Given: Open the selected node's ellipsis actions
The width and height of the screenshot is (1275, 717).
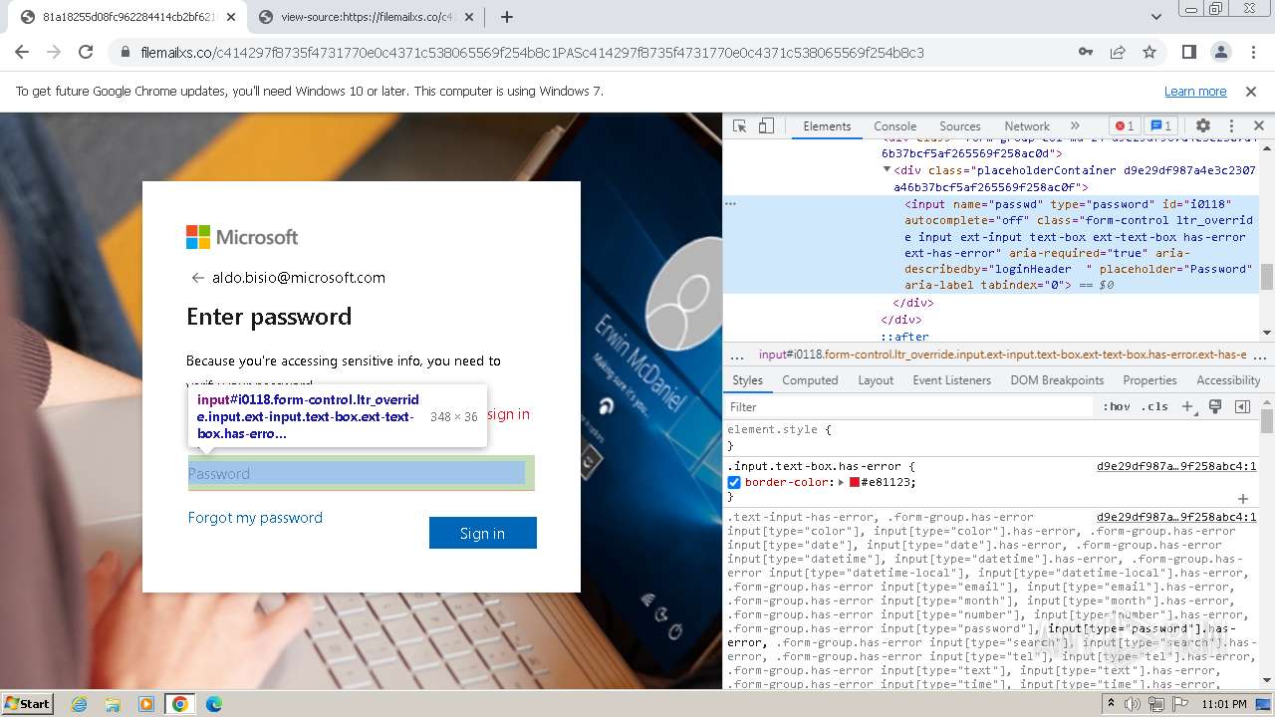Looking at the screenshot, I should [730, 203].
